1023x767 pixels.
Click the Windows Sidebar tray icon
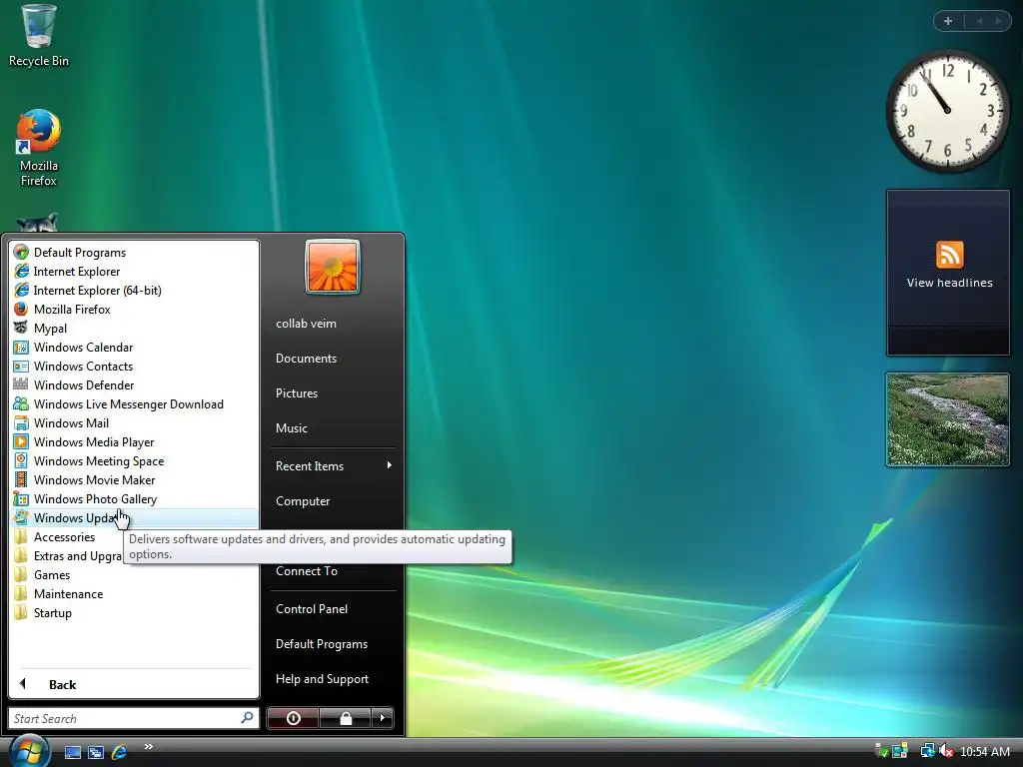[x=900, y=752]
